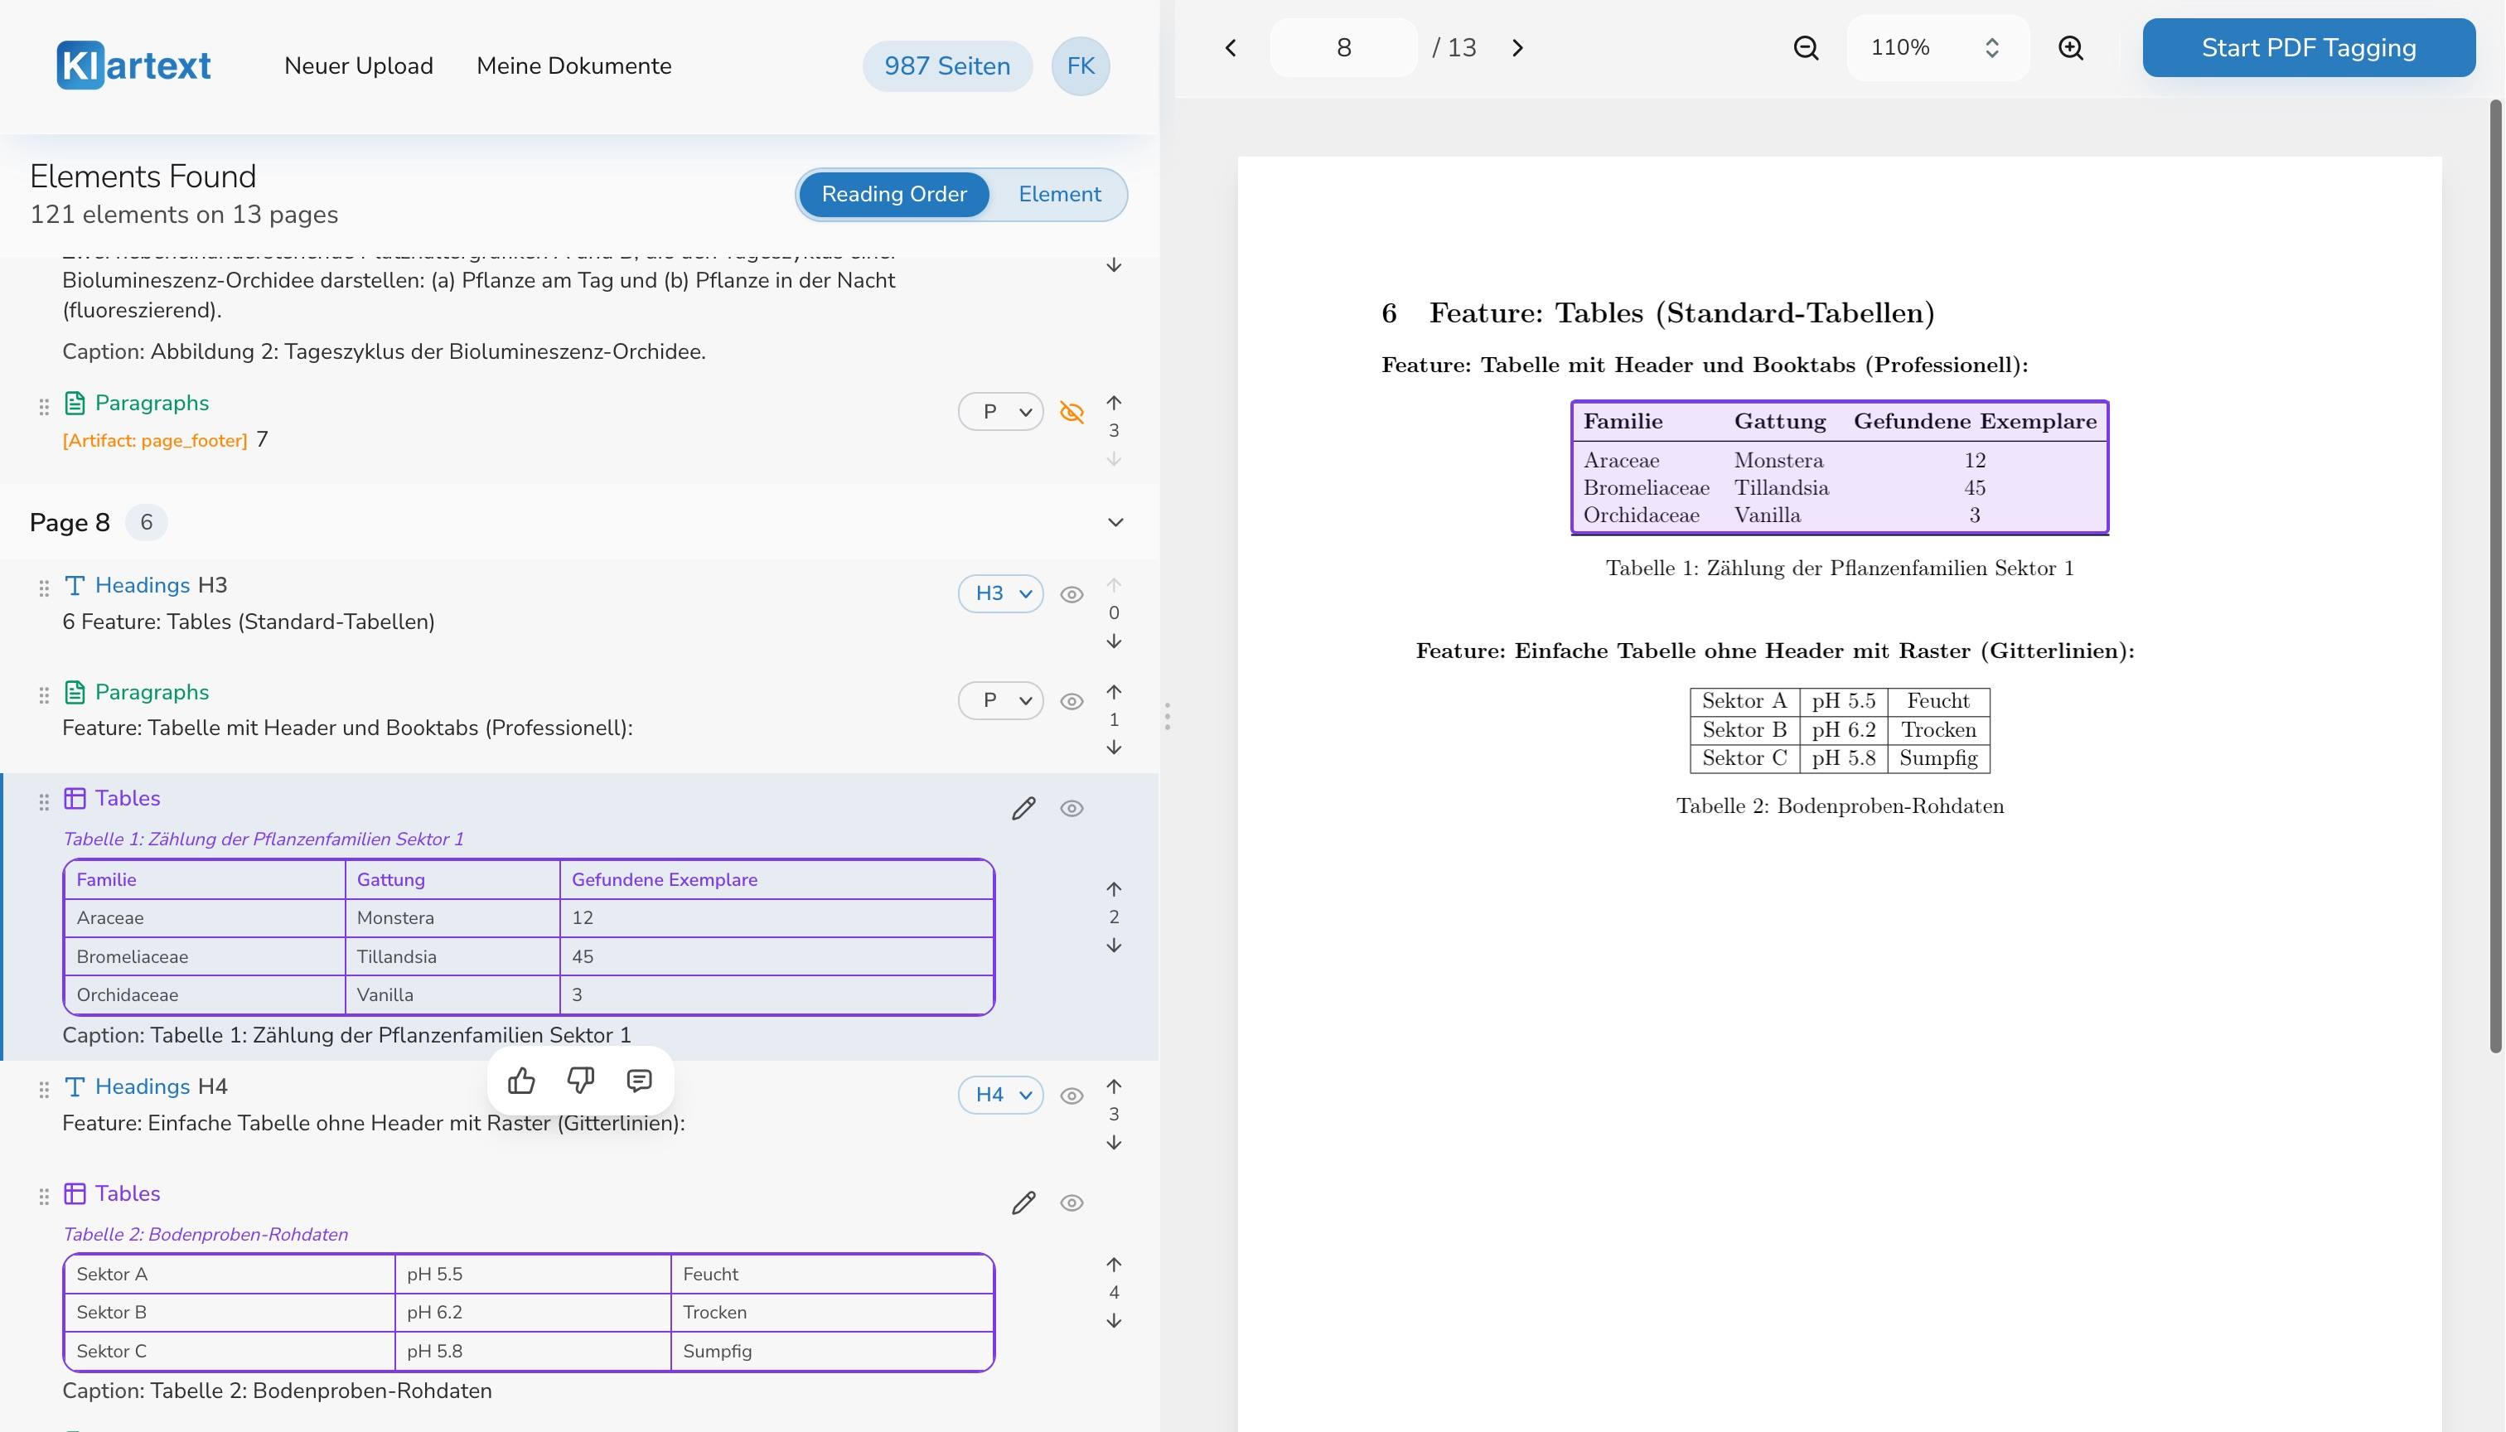
Task: Open the FK user avatar menu
Action: pos(1080,66)
